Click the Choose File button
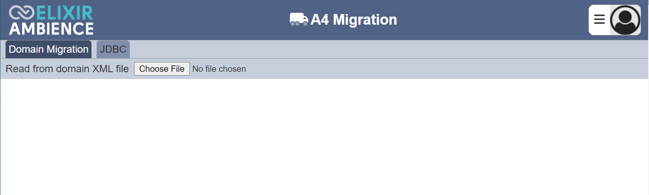 point(162,69)
